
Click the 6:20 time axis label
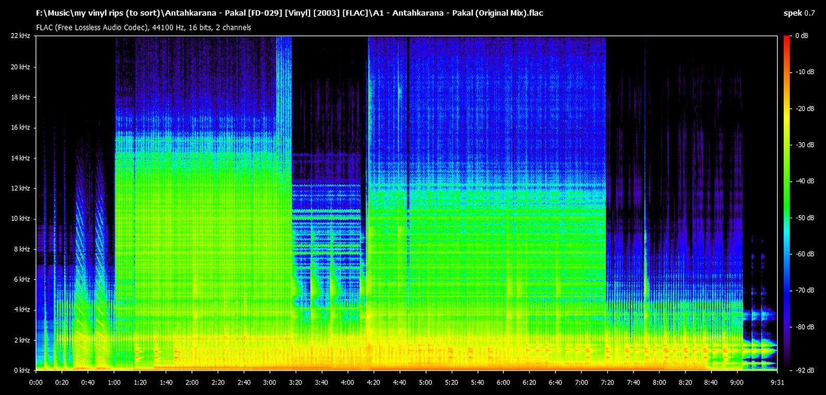pos(529,383)
